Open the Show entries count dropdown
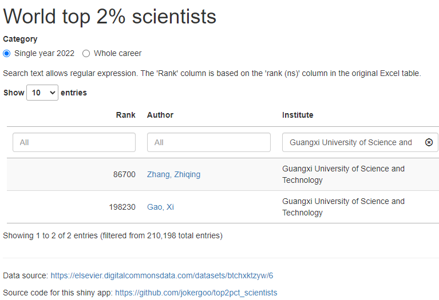Viewport: 439px width, 300px height. [x=42, y=93]
